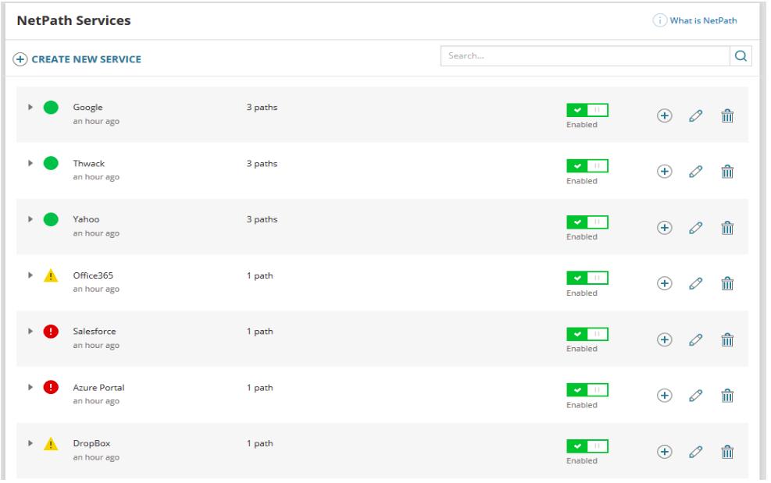Click the yellow warning icon for DropBox
This screenshot has width=771, height=483.
[x=51, y=444]
